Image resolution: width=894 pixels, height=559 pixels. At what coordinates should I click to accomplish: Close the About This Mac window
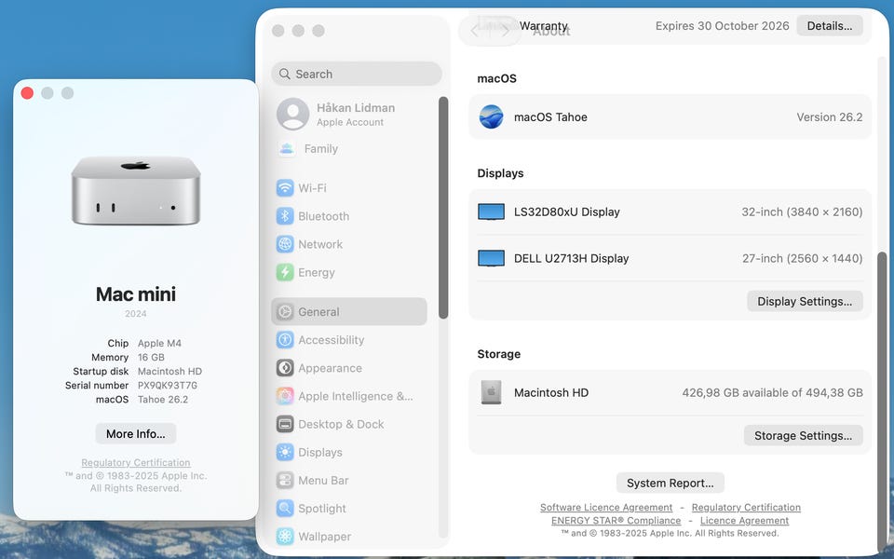pos(27,93)
